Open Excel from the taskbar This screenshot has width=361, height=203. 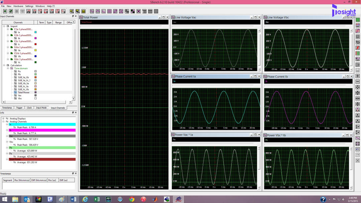(97, 199)
